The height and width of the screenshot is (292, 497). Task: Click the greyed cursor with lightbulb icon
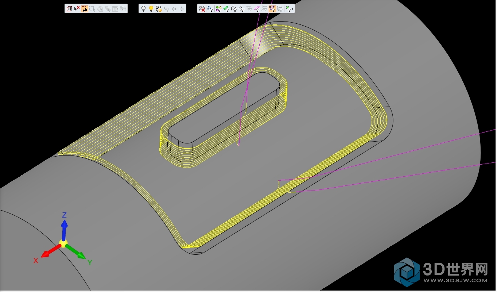point(166,9)
